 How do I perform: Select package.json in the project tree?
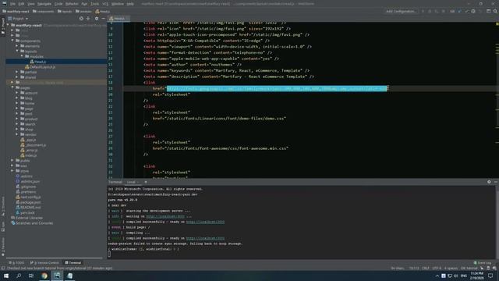(30, 202)
